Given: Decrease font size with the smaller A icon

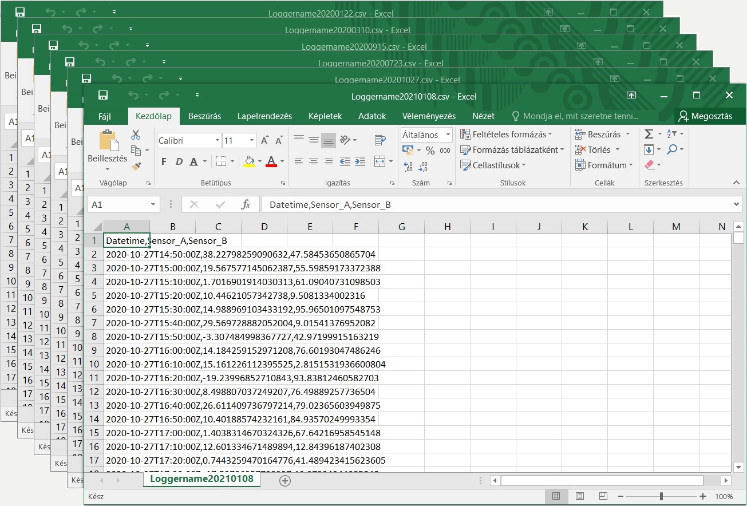Looking at the screenshot, I should click(279, 140).
